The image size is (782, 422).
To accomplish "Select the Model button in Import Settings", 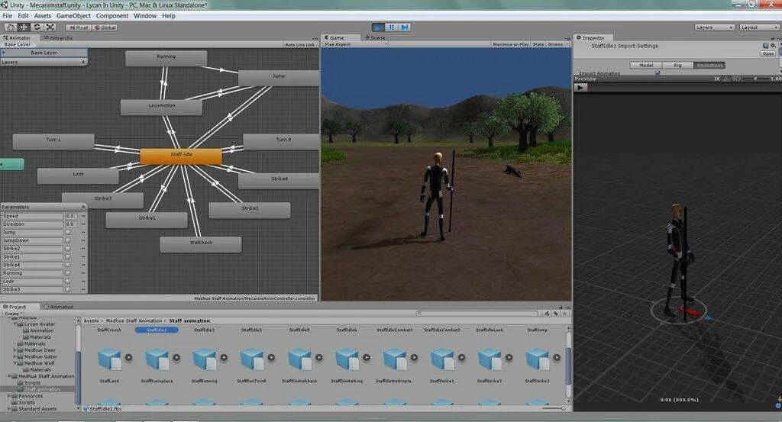I will pos(646,66).
